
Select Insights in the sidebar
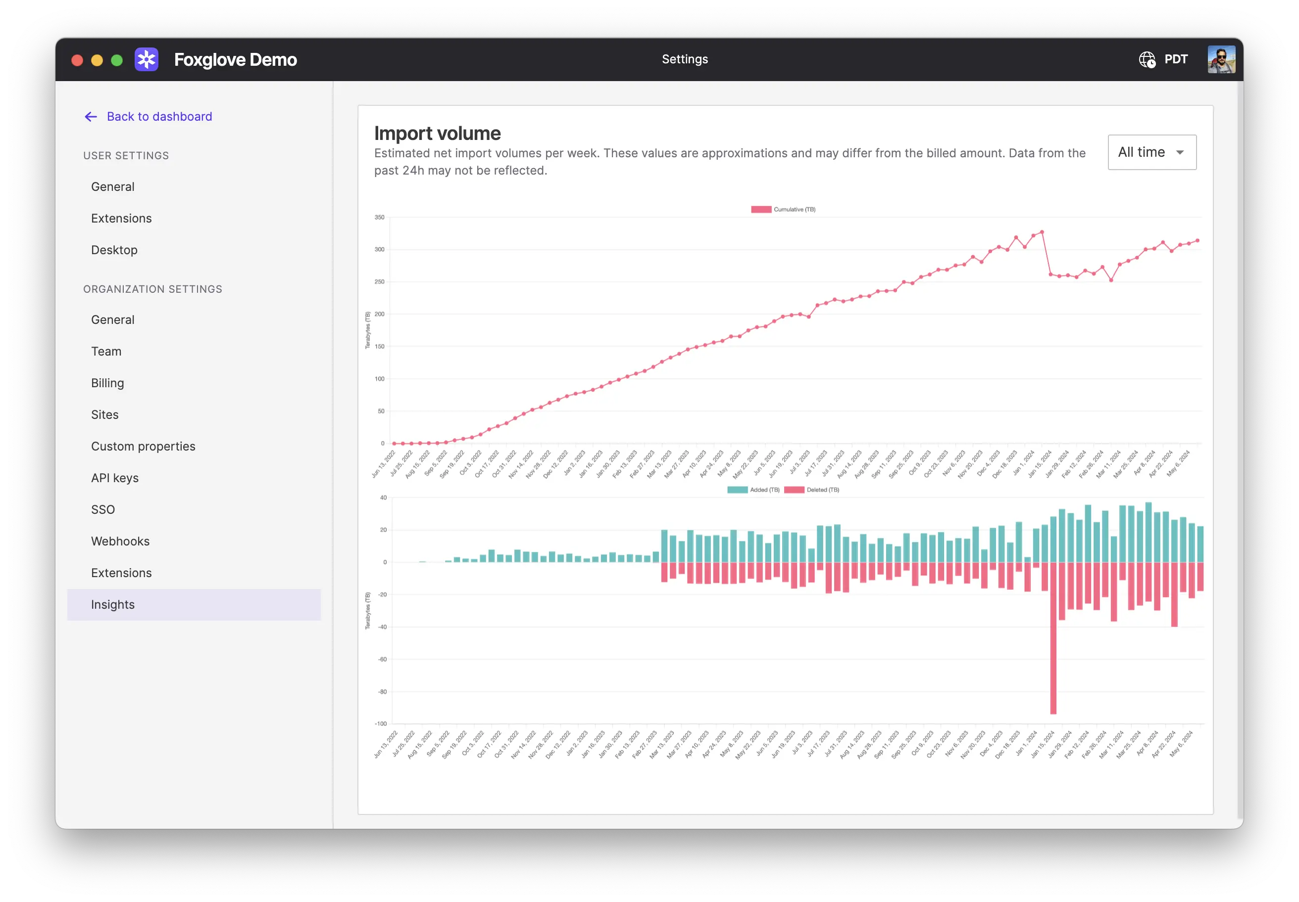click(x=113, y=605)
